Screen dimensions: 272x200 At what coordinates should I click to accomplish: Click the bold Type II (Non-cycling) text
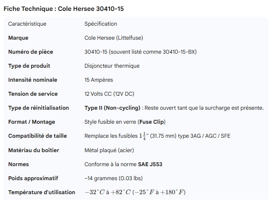112,108
